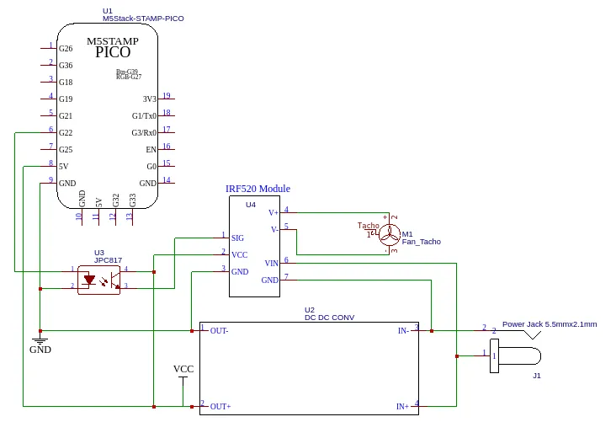Click pin label G19 on U1
This screenshot has width=616, height=422.
[66, 99]
